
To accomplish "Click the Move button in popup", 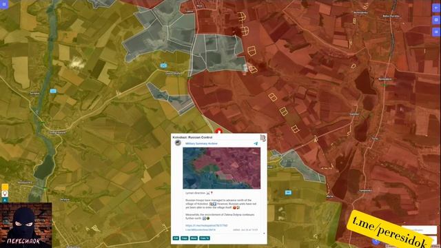I will pyautogui.click(x=194, y=238).
